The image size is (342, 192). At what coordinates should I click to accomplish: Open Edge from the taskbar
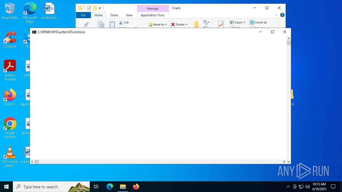pyautogui.click(x=110, y=187)
